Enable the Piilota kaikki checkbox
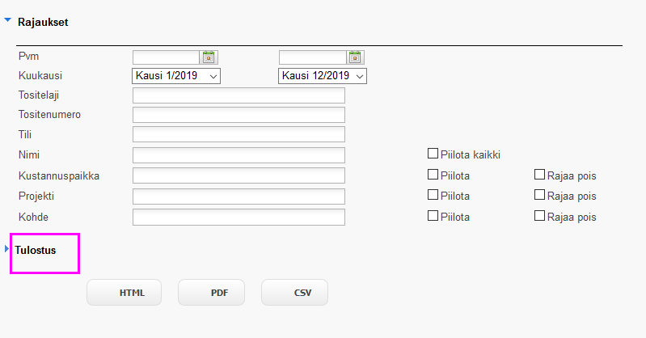Image resolution: width=646 pixels, height=338 pixels. [x=433, y=154]
